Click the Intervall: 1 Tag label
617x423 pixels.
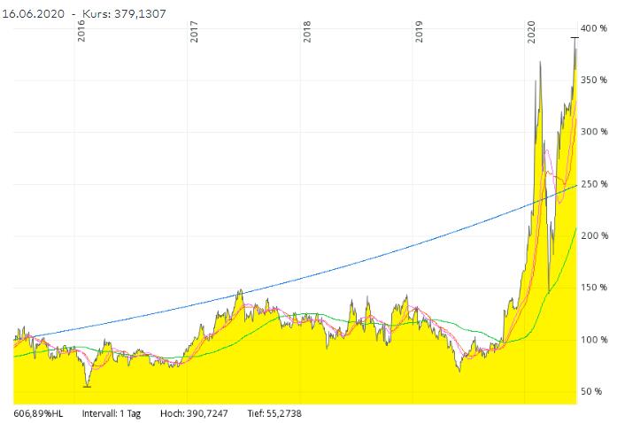pos(112,413)
